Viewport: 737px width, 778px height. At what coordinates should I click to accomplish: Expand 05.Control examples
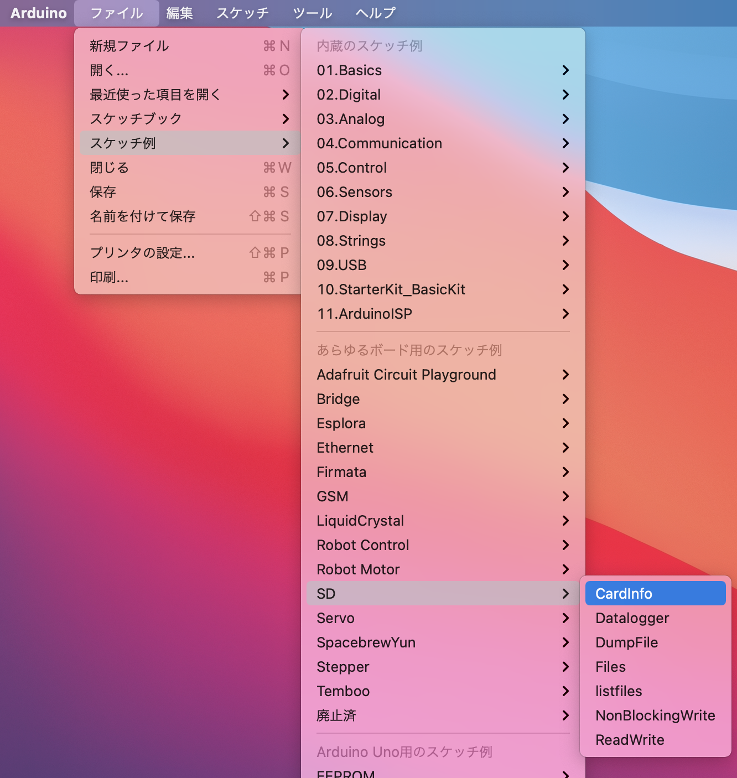pos(443,168)
